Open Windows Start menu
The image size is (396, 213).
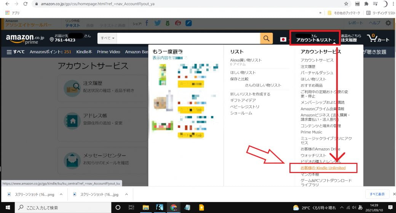point(8,207)
